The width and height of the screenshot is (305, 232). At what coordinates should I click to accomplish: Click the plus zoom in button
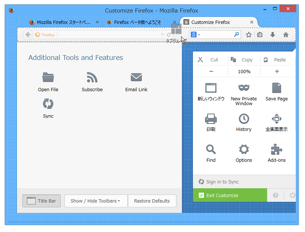(x=277, y=71)
